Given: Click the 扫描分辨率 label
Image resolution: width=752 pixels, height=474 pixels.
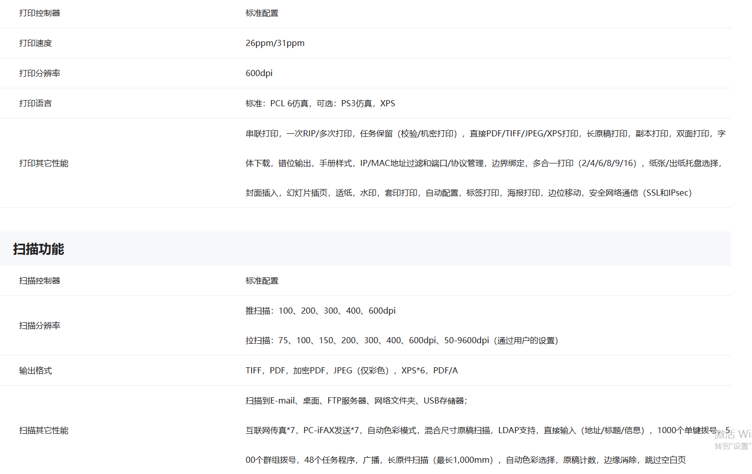Looking at the screenshot, I should click(x=39, y=326).
